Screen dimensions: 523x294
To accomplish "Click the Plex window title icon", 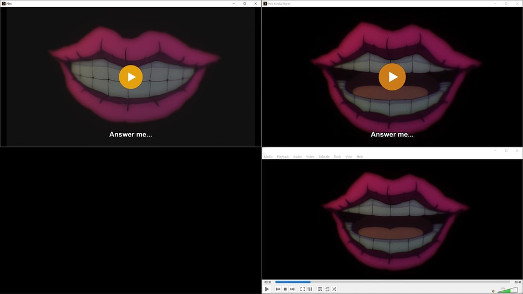I will click(4, 3).
